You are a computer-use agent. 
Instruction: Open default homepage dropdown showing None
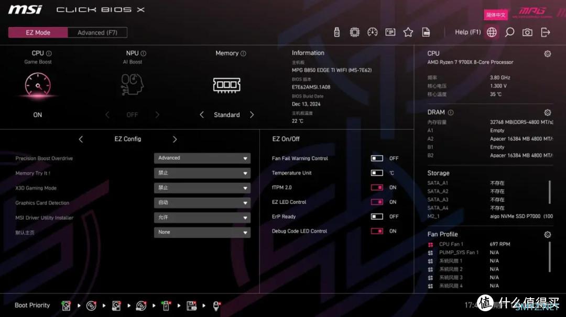click(x=202, y=232)
